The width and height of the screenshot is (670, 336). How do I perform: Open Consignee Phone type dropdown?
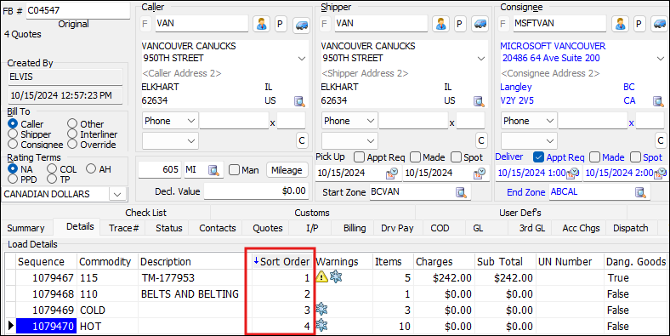529,121
